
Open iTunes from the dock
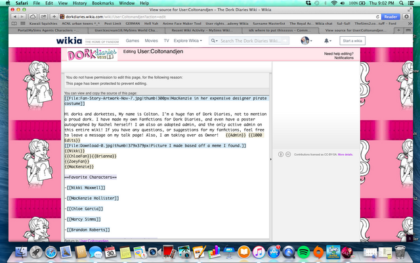click(259, 252)
